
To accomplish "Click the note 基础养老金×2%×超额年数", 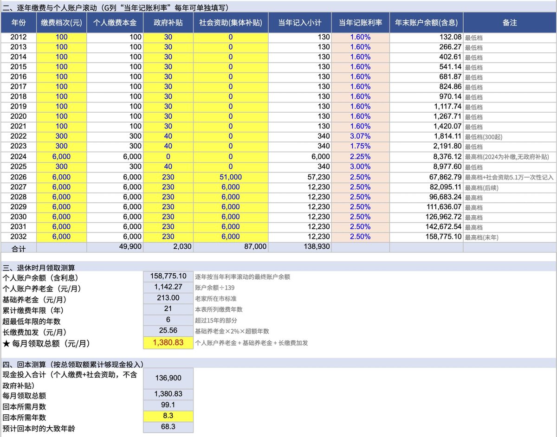I will [x=233, y=332].
